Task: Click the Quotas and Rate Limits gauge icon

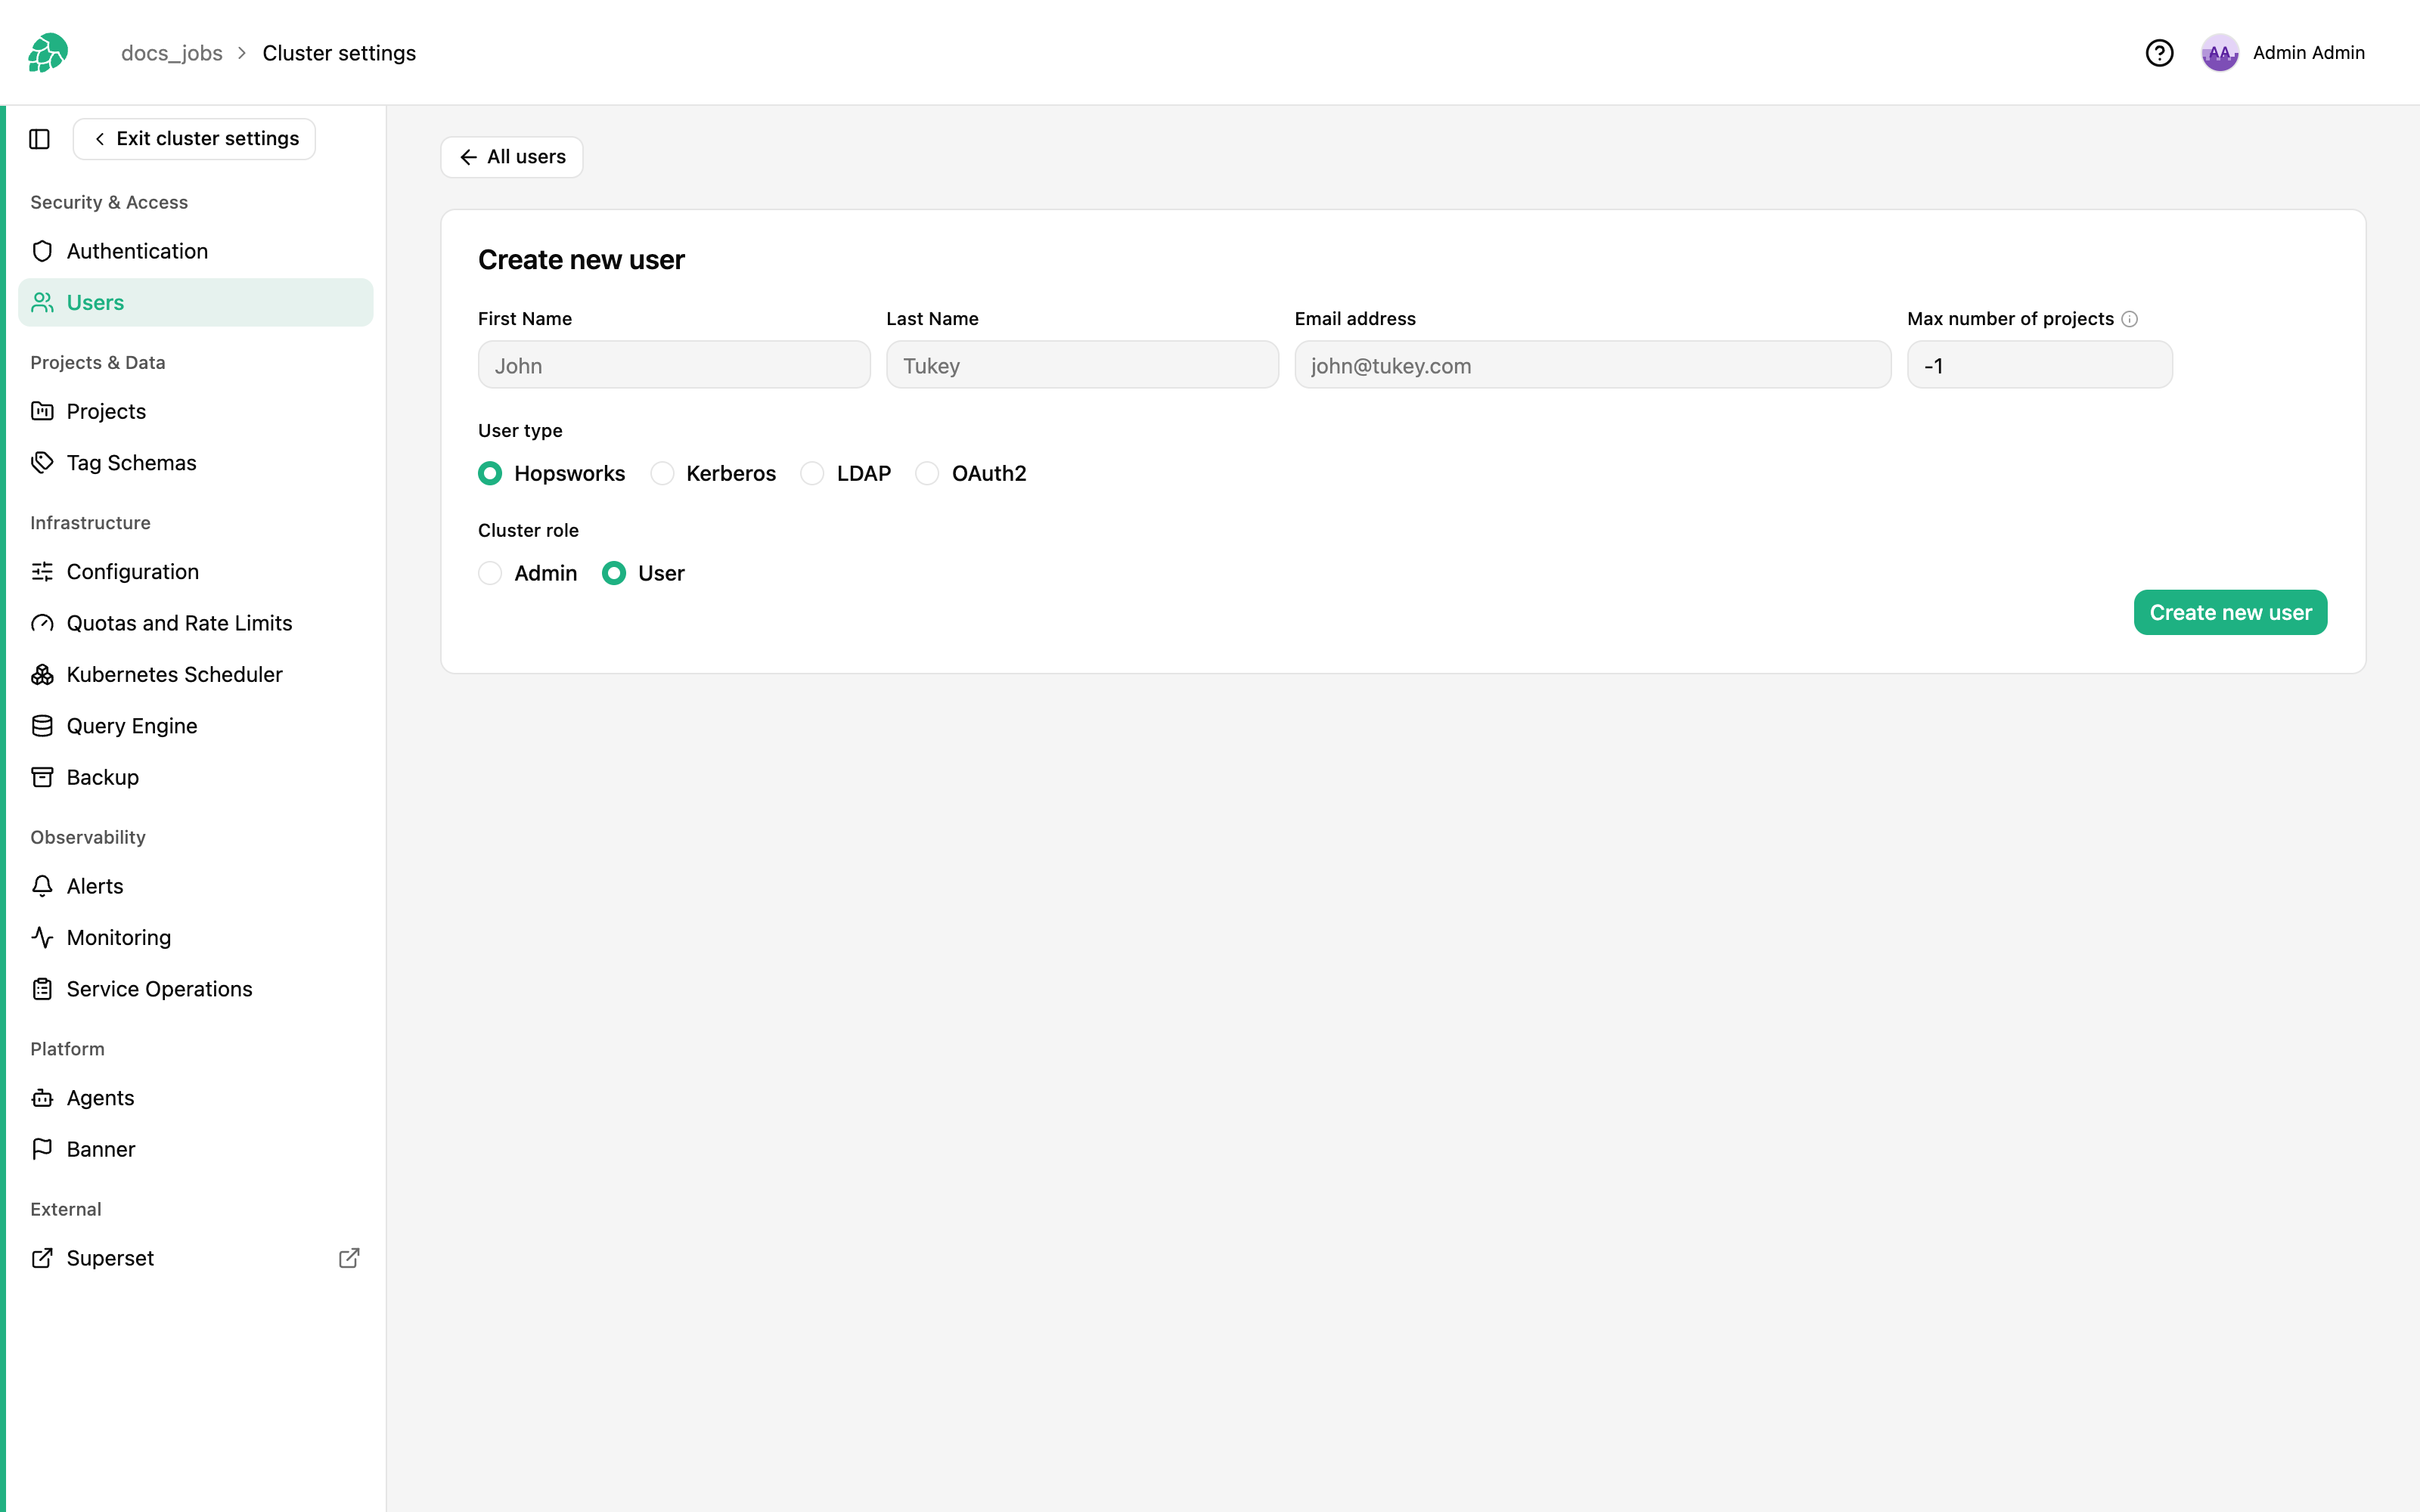Action: click(x=42, y=623)
